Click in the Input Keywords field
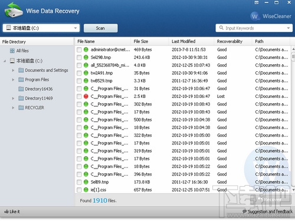The image size is (295, 221). click(254, 28)
